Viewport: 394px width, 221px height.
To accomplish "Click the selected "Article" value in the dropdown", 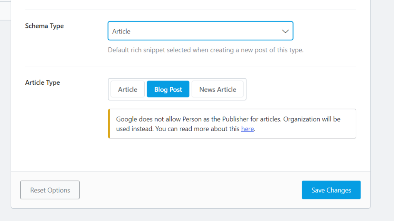I will [121, 32].
